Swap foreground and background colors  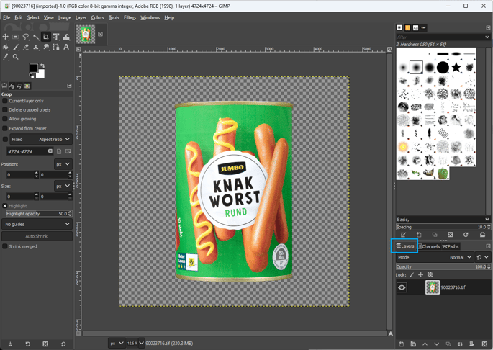(x=42, y=66)
